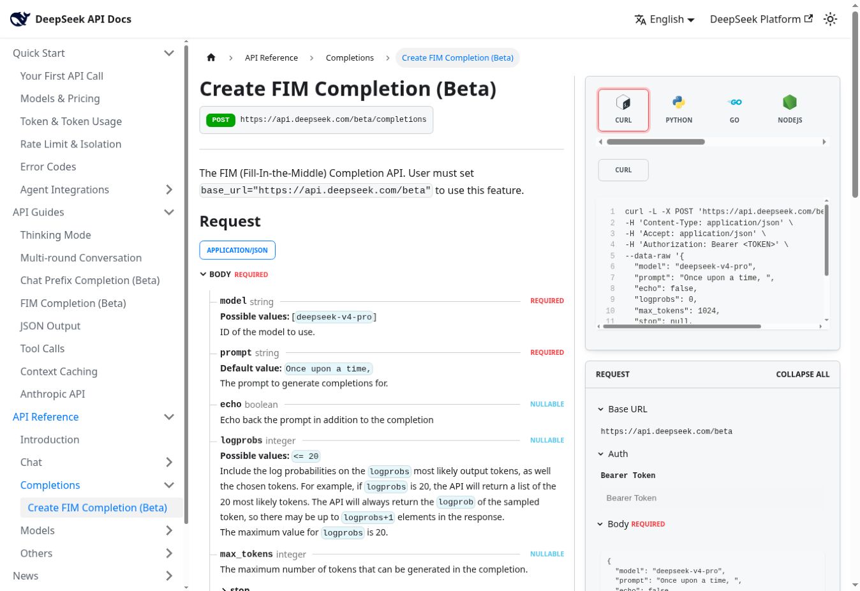Open Tool Calls guide
Screen dimensions: 860x591
click(42, 348)
